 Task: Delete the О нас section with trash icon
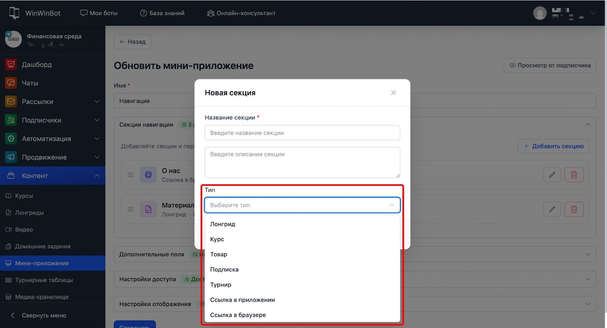pyautogui.click(x=574, y=175)
